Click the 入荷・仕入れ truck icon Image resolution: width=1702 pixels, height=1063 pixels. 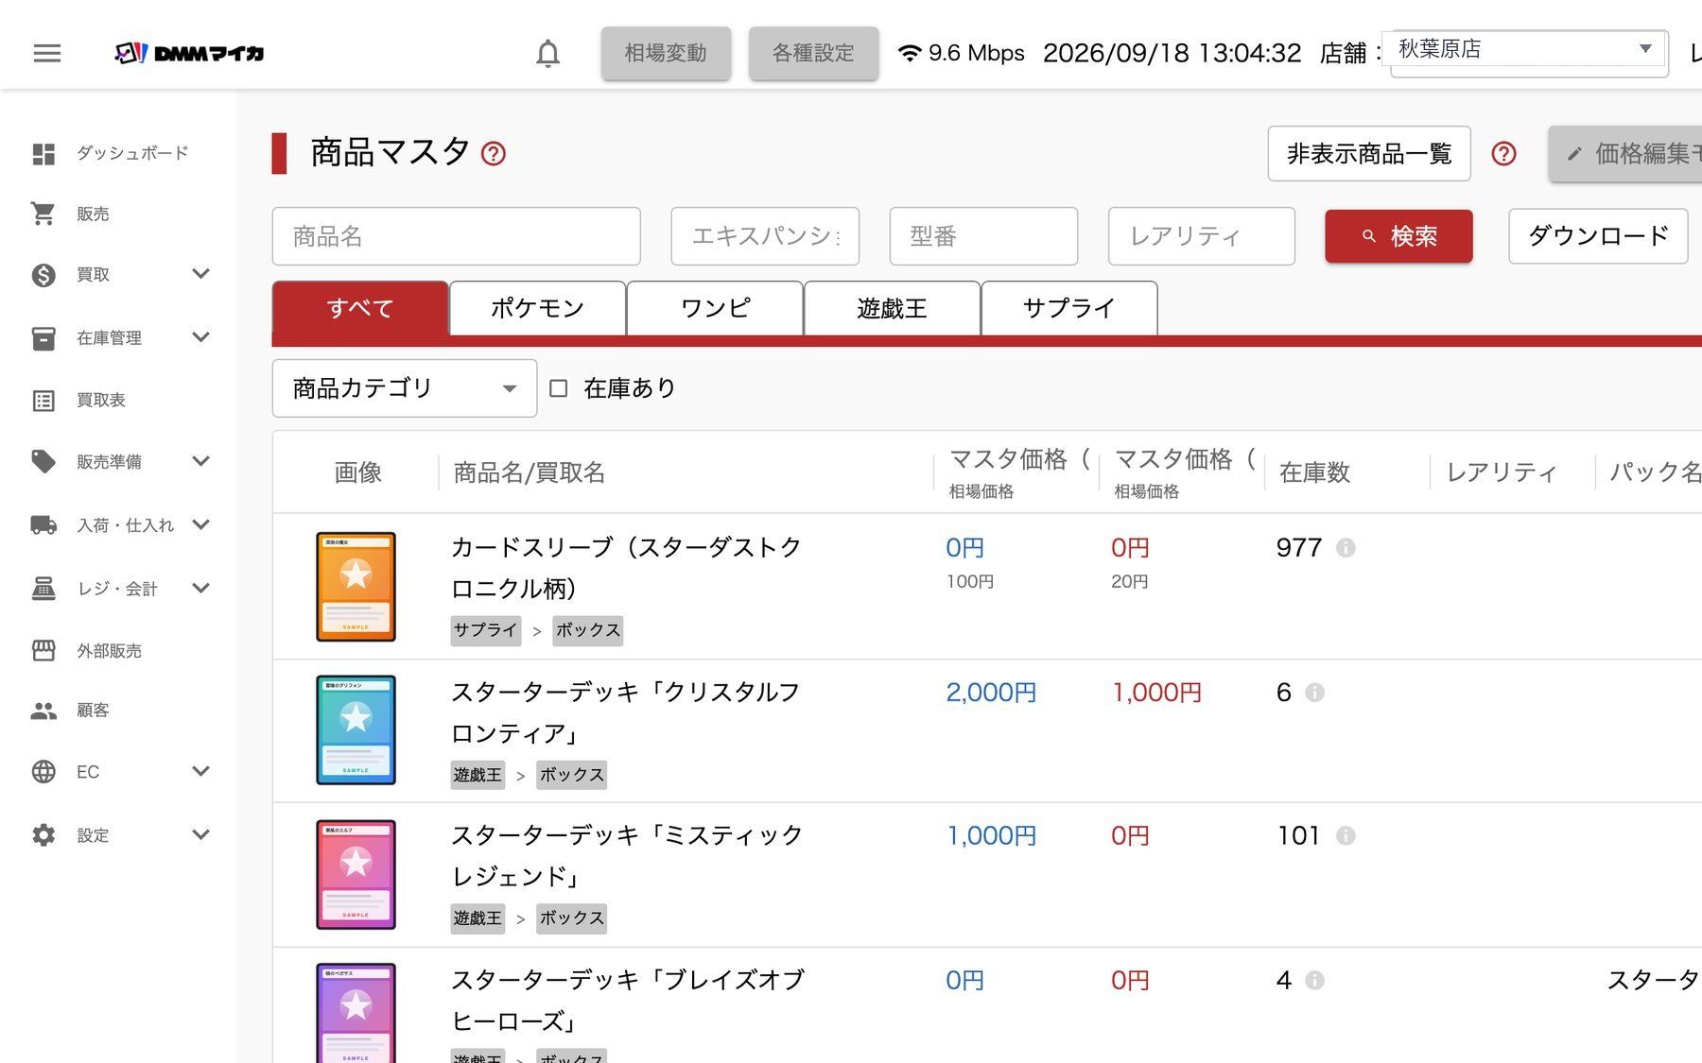(x=43, y=524)
